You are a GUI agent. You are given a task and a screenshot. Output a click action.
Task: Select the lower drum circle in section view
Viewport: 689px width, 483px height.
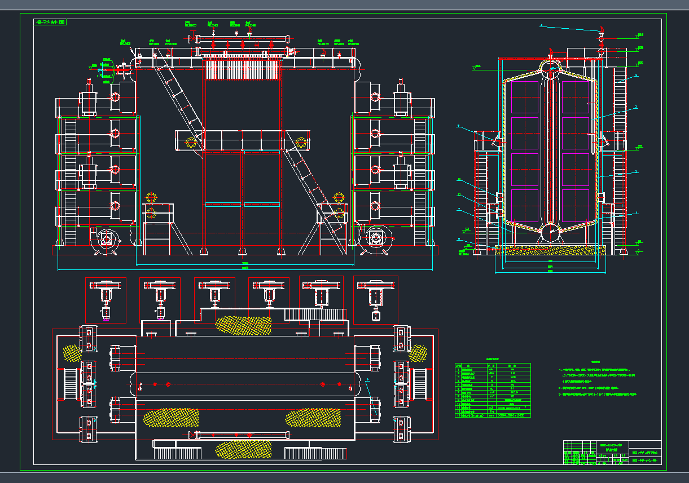point(550,232)
